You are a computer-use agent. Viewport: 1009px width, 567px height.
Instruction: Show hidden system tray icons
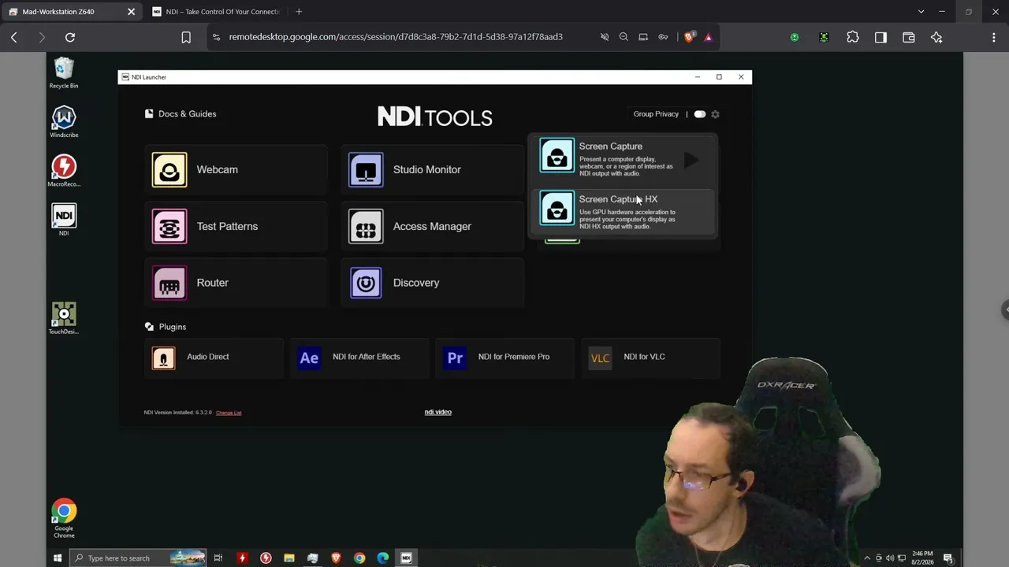pos(867,558)
